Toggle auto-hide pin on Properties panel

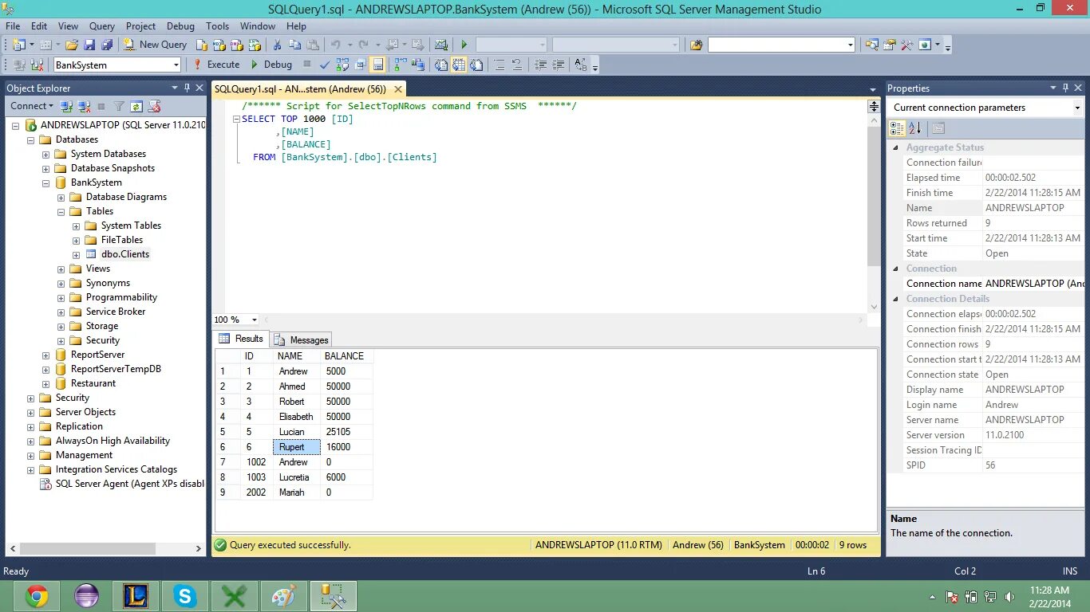[x=1064, y=88]
